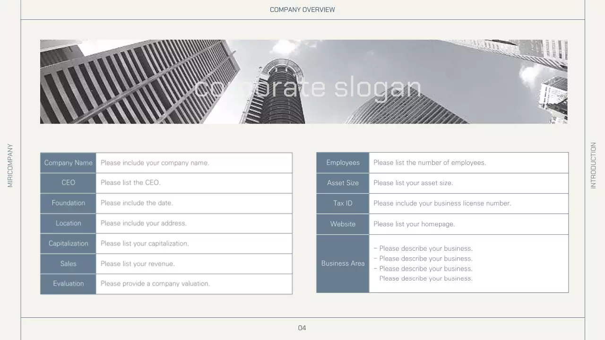
Task: Click the MIRICOMPANY vertical sidebar text
Action: [x=9, y=165]
